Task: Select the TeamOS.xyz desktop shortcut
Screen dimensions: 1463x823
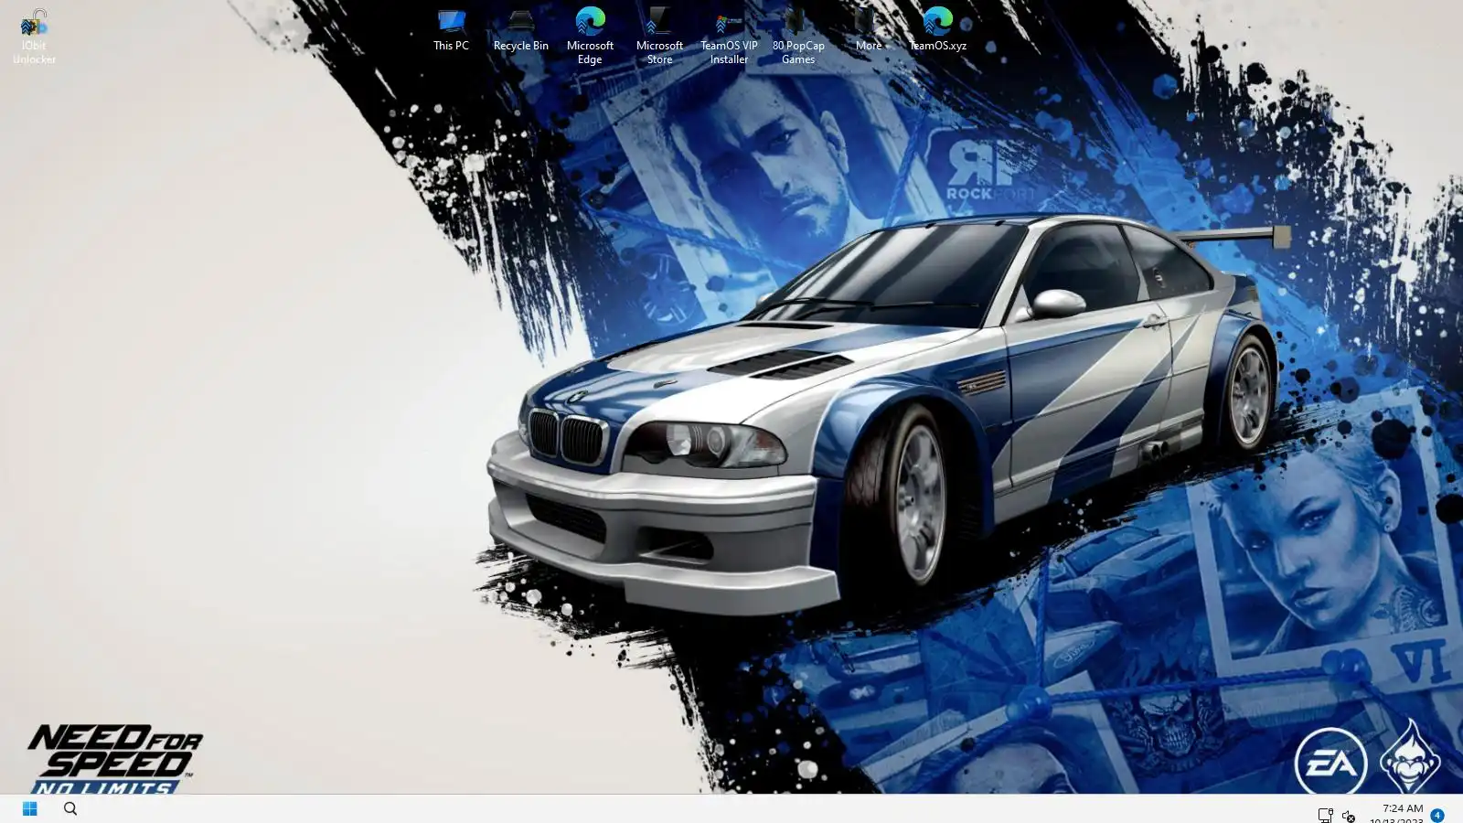Action: pyautogui.click(x=937, y=30)
